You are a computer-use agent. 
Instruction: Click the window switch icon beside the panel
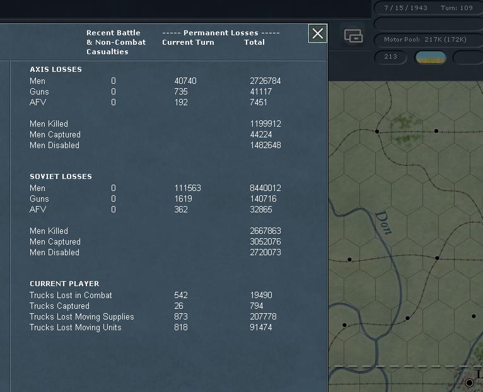(353, 36)
